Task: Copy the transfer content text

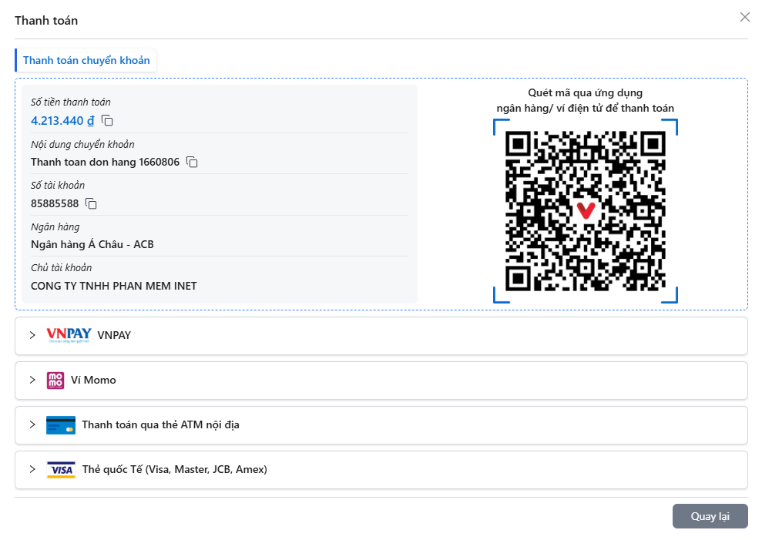Action: point(192,162)
